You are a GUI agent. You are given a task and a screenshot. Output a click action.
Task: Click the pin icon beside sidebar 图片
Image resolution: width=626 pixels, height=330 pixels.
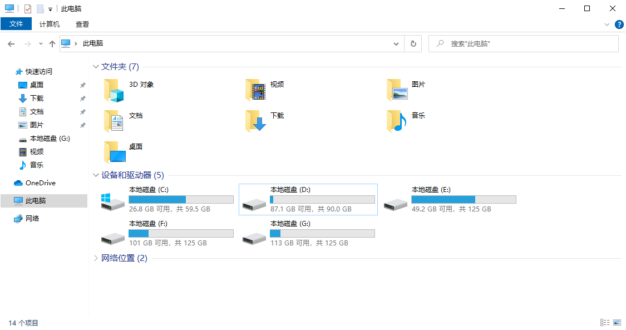click(x=83, y=125)
